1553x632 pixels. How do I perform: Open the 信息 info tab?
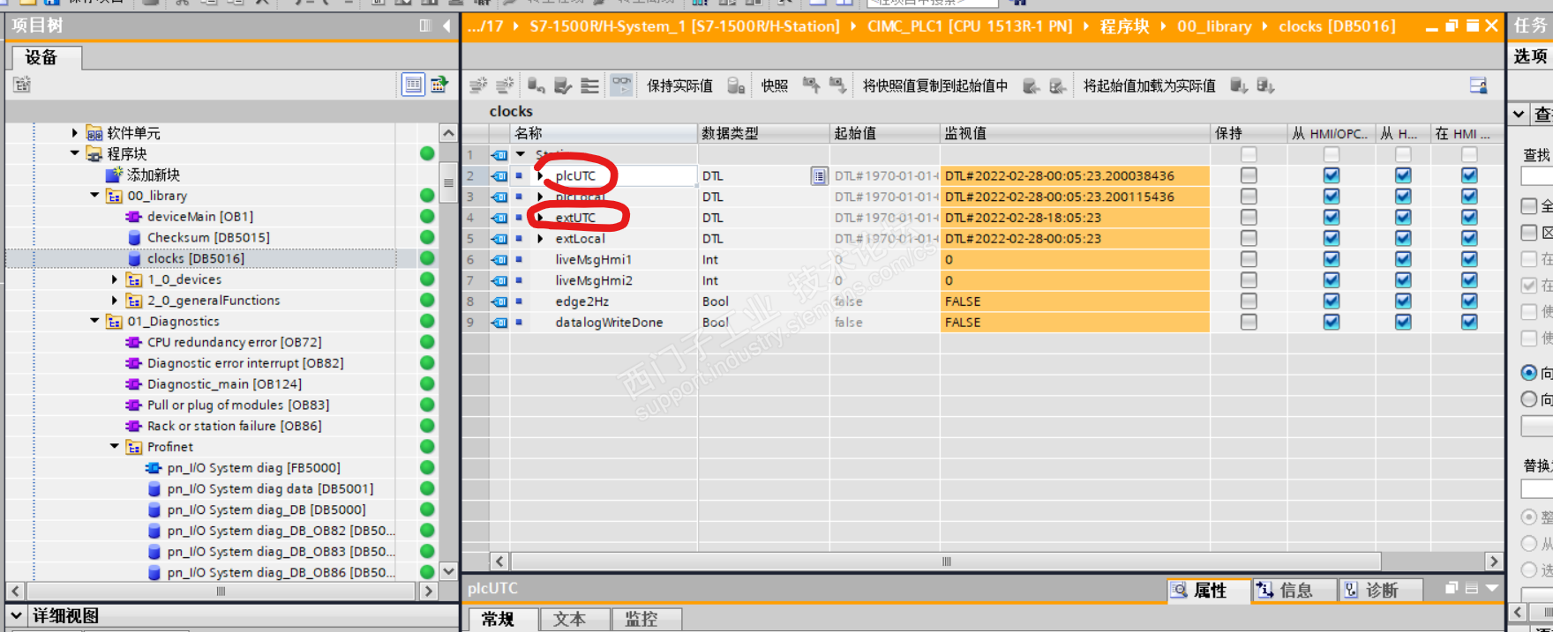[x=1295, y=591]
